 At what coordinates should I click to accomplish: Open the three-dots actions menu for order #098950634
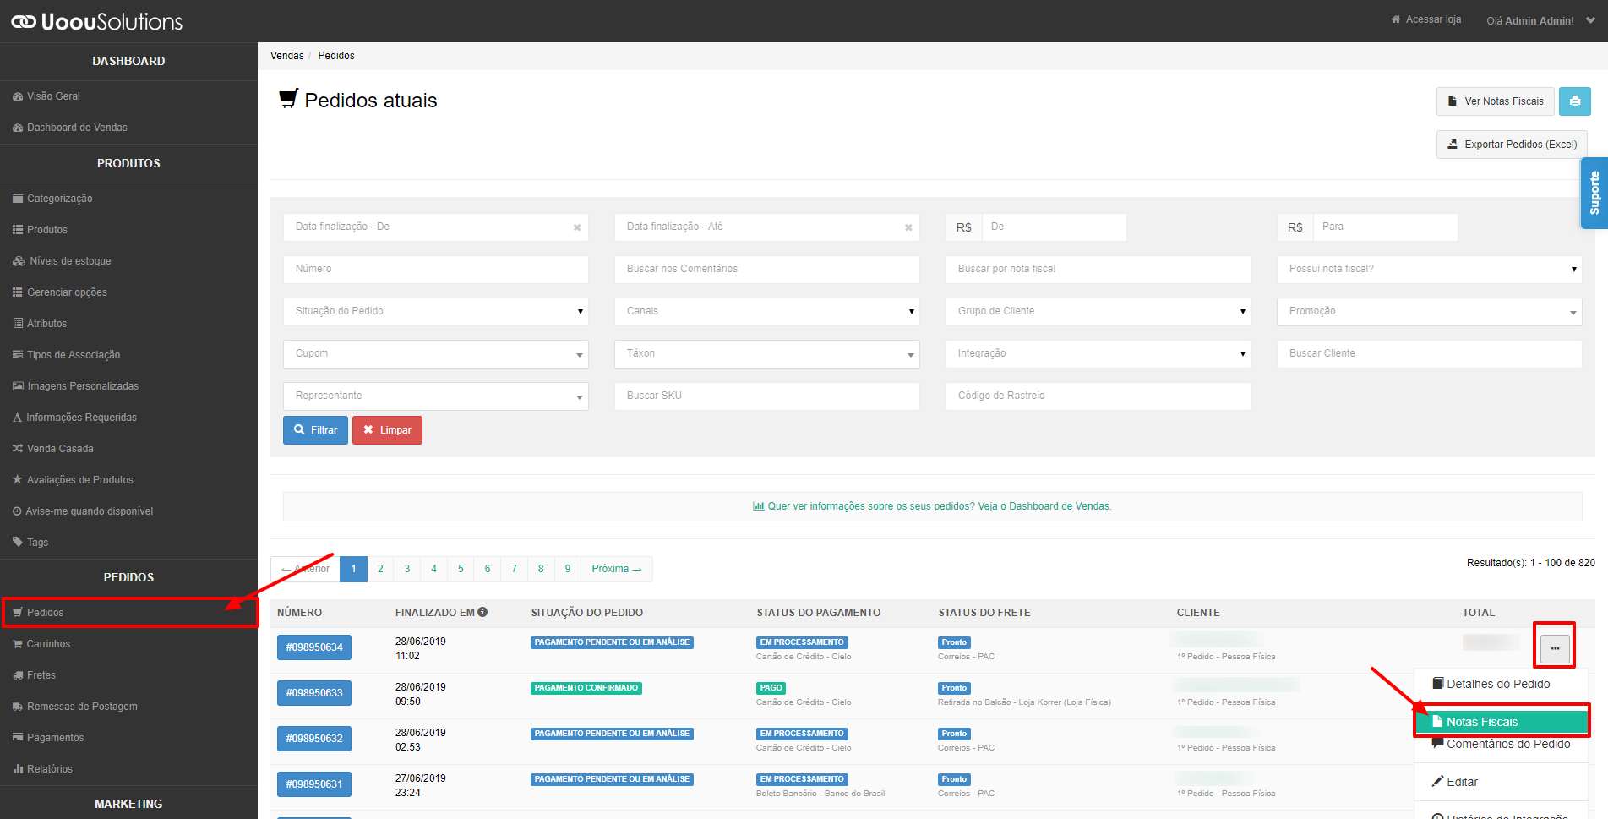1555,648
